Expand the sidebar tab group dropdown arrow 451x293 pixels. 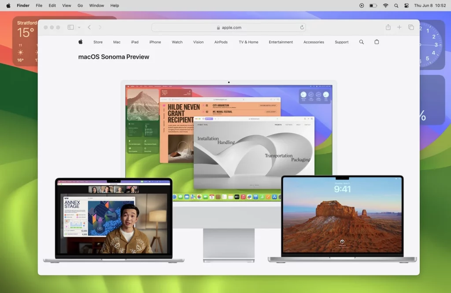pyautogui.click(x=79, y=27)
